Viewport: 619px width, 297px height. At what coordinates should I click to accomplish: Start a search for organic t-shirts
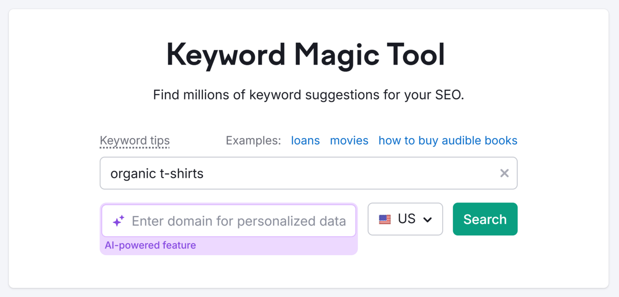(x=485, y=219)
